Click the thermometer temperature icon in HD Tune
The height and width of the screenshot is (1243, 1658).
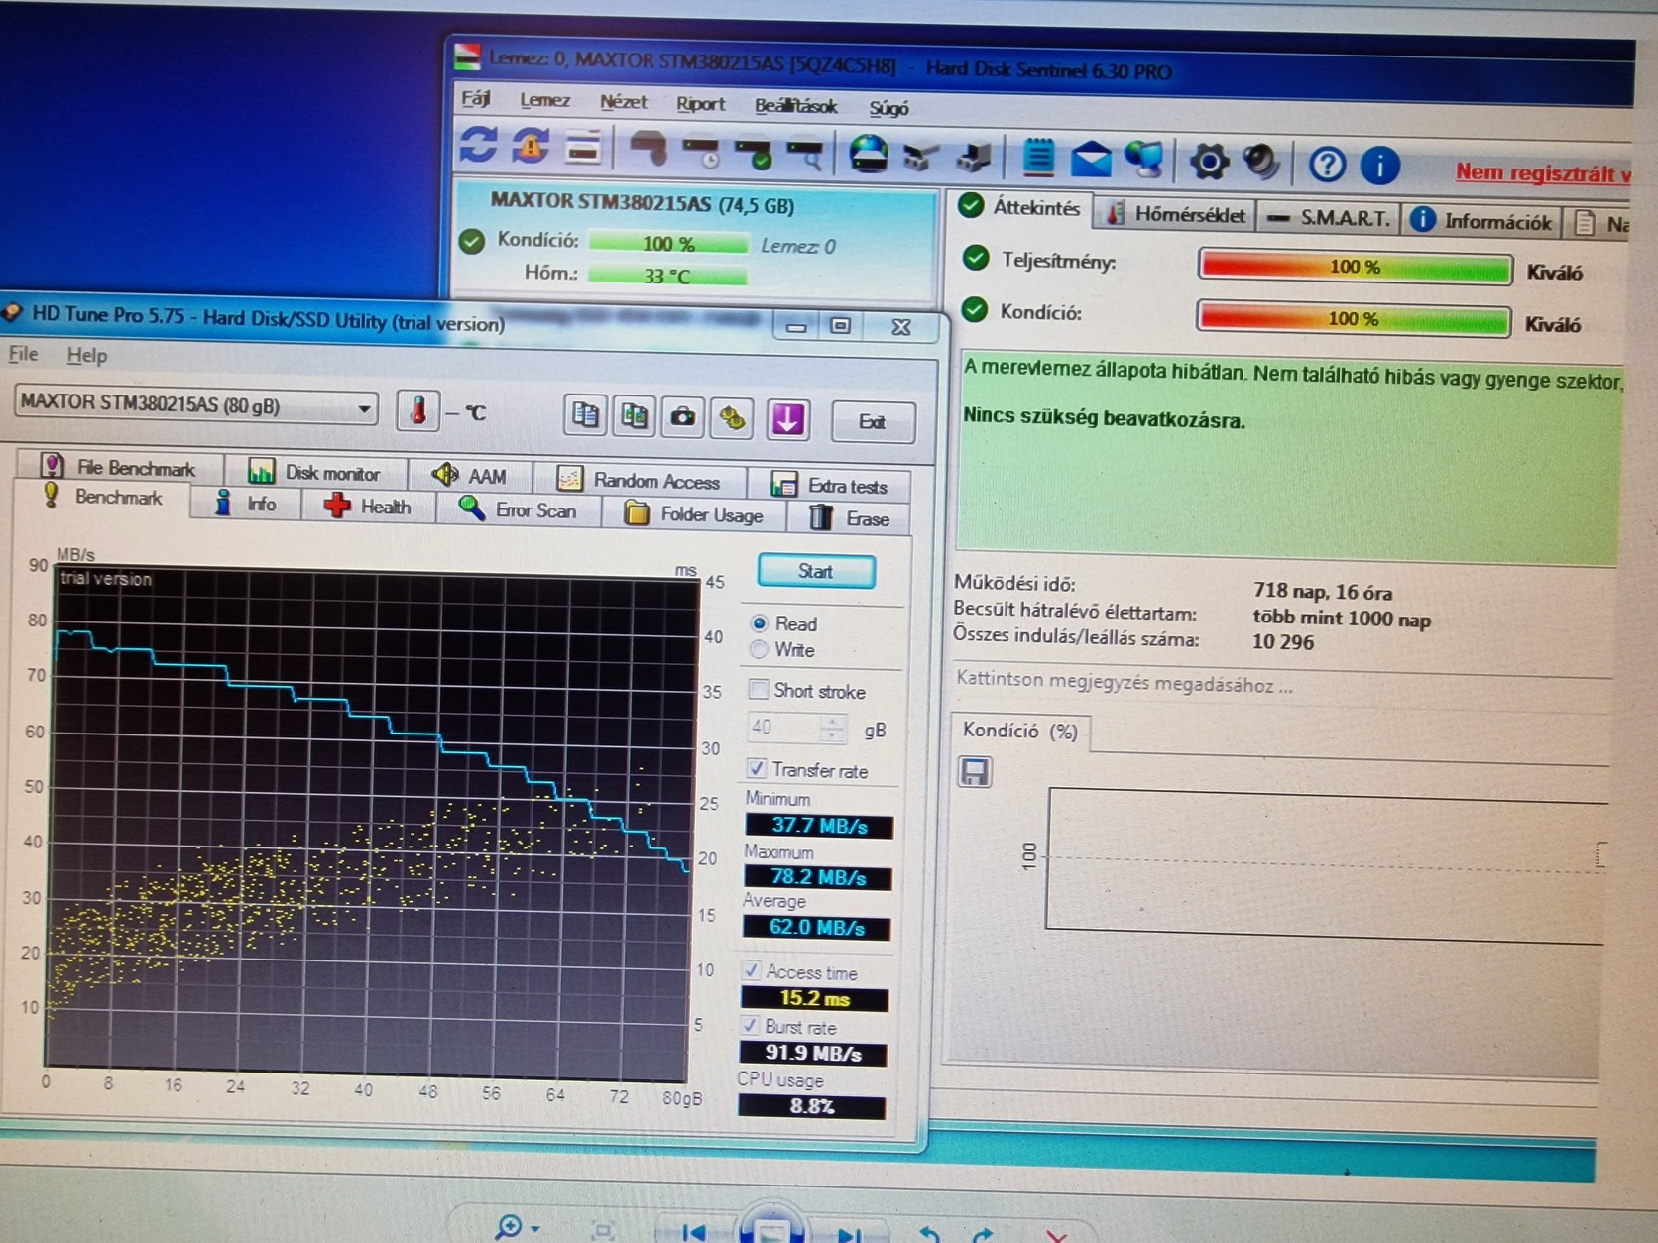click(x=417, y=410)
